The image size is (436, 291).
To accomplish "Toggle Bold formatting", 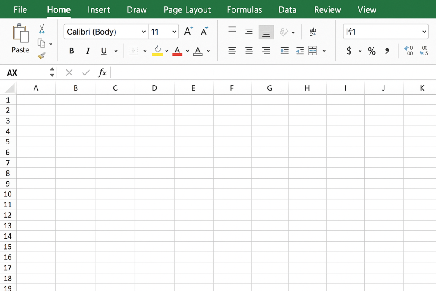I will [72, 51].
